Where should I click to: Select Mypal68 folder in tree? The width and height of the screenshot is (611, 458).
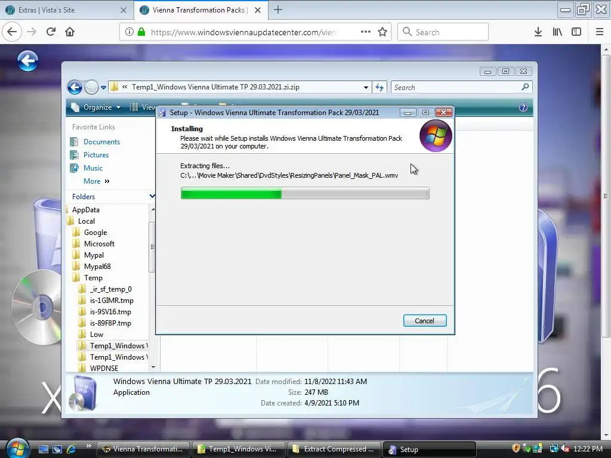coord(97,267)
